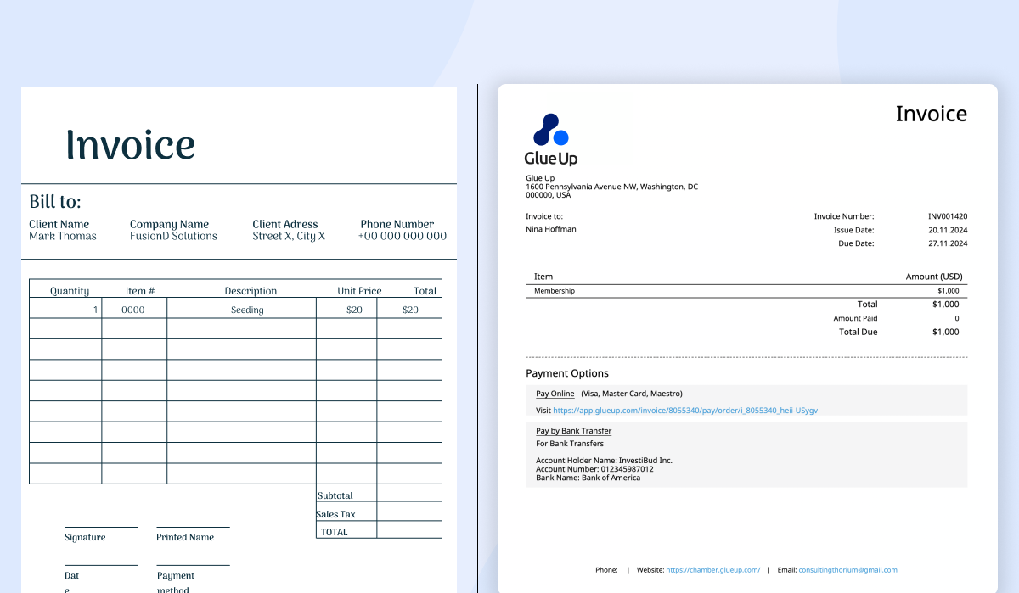1019x593 pixels.
Task: Select the Membership line item
Action: coord(555,290)
